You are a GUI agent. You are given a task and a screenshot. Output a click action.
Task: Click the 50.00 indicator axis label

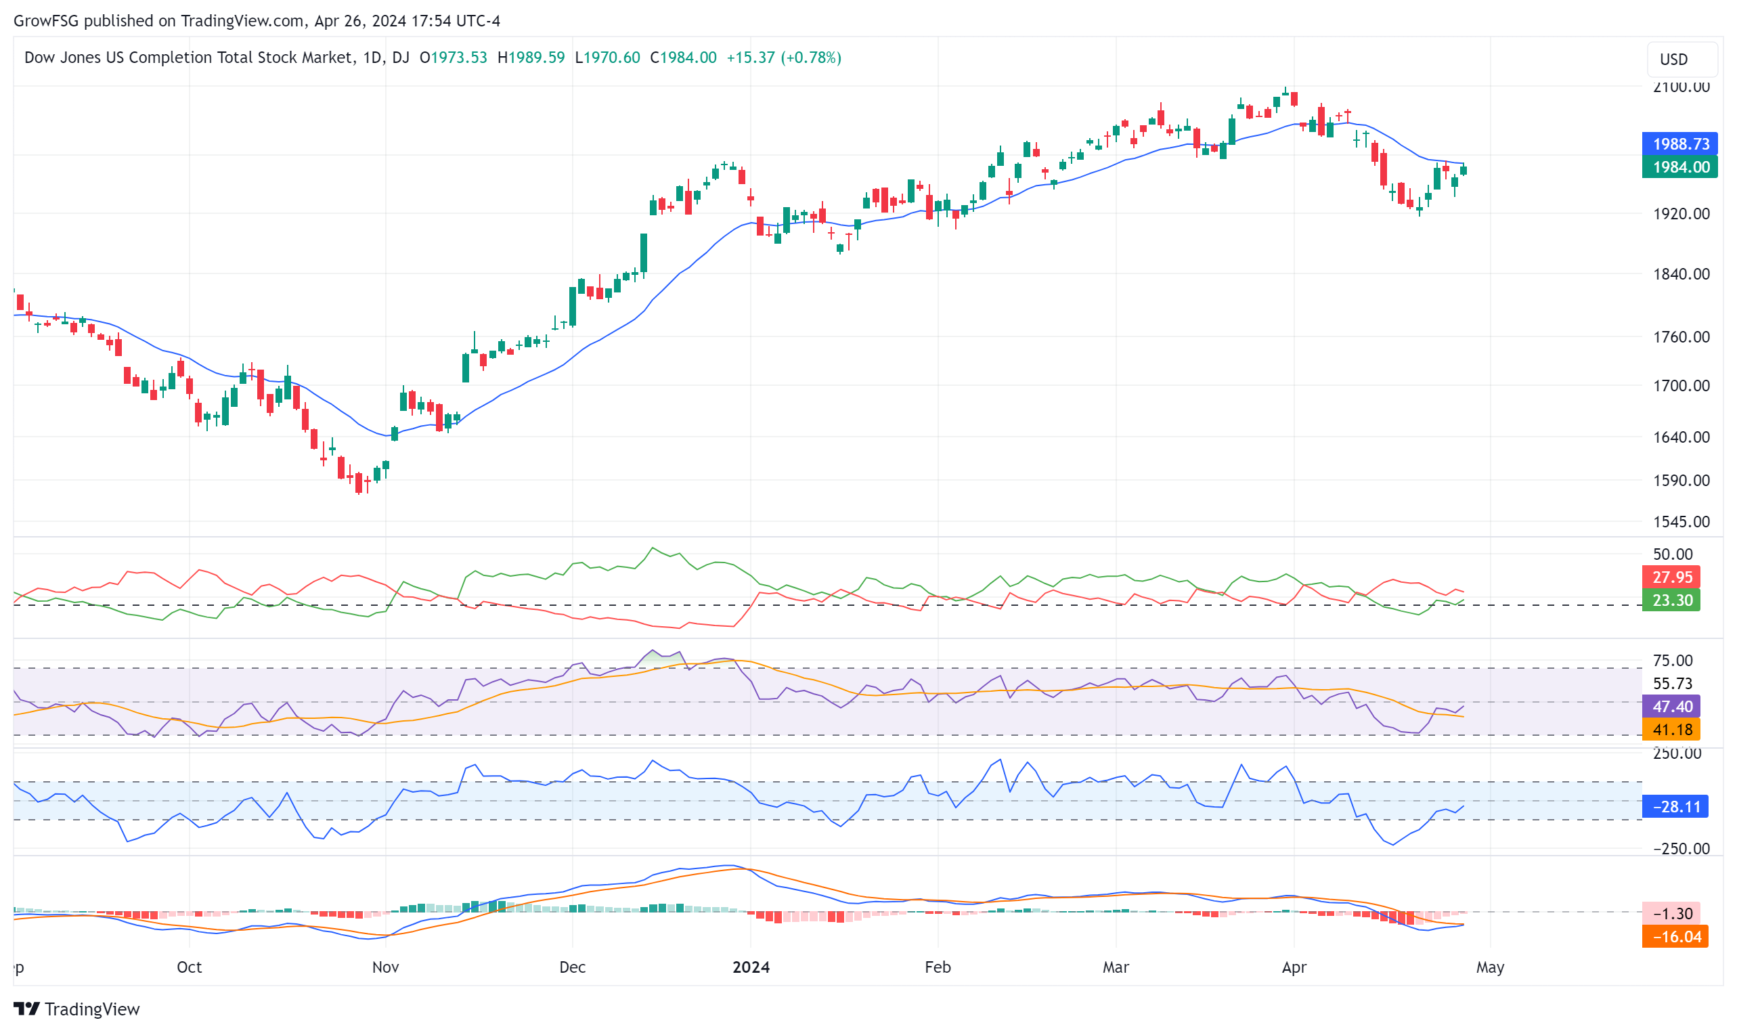point(1672,554)
